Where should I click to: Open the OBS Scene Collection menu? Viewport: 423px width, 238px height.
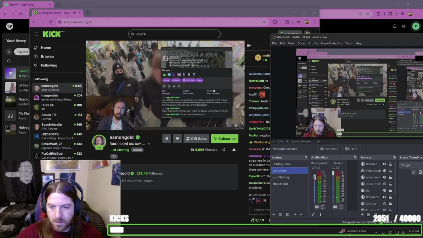tap(331, 43)
